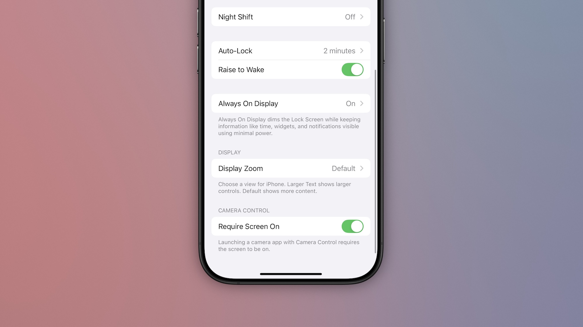View the Night Shift Off status
The image size is (583, 327).
(350, 16)
